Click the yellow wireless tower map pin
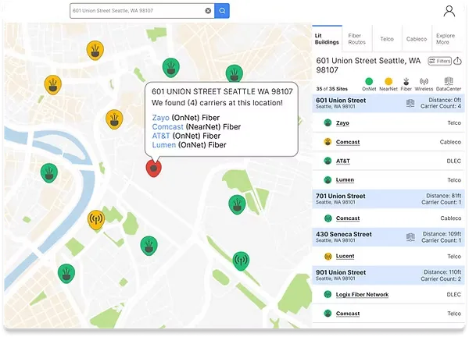 click(x=96, y=219)
